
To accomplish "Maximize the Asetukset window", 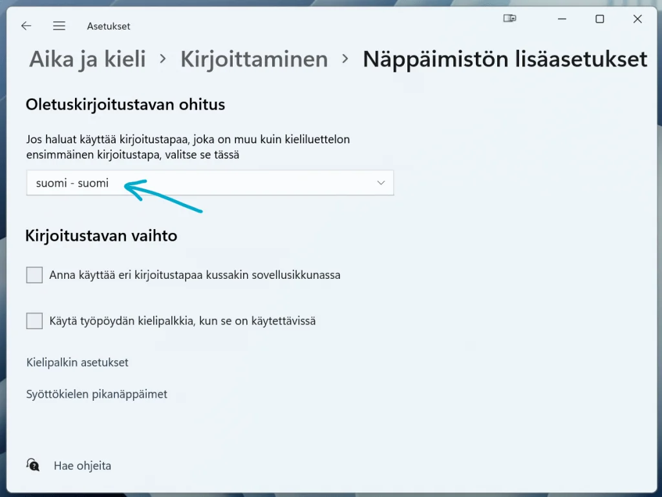I will 599,19.
